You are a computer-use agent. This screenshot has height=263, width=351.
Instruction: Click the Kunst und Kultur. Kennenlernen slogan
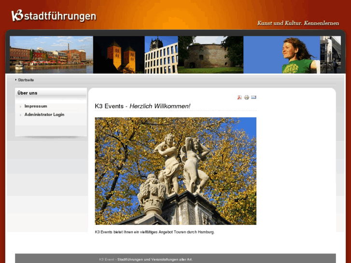298,23
